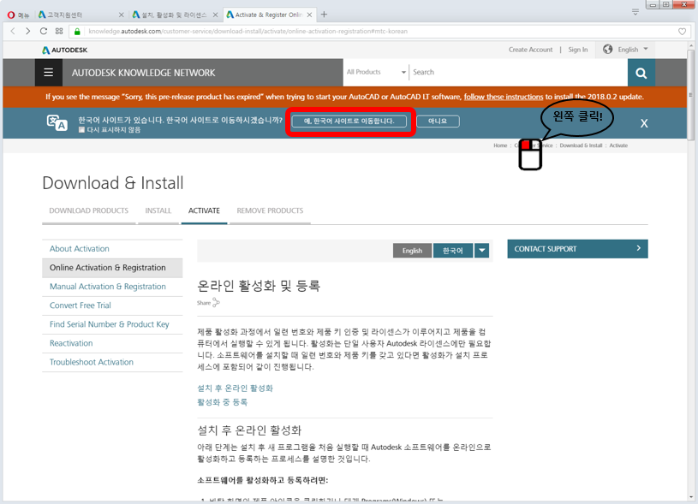Screen dimensions: 698x504
Task: Open the tab list menu icon
Action: point(635,13)
